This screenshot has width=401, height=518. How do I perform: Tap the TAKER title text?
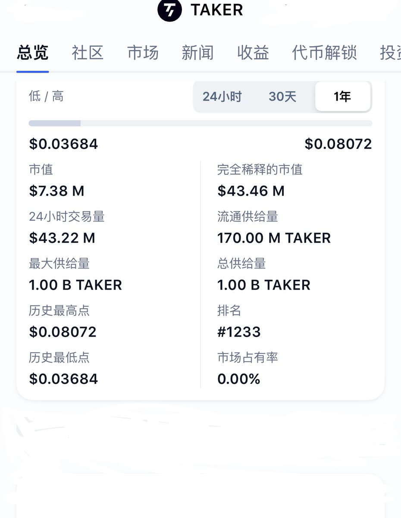click(x=217, y=9)
